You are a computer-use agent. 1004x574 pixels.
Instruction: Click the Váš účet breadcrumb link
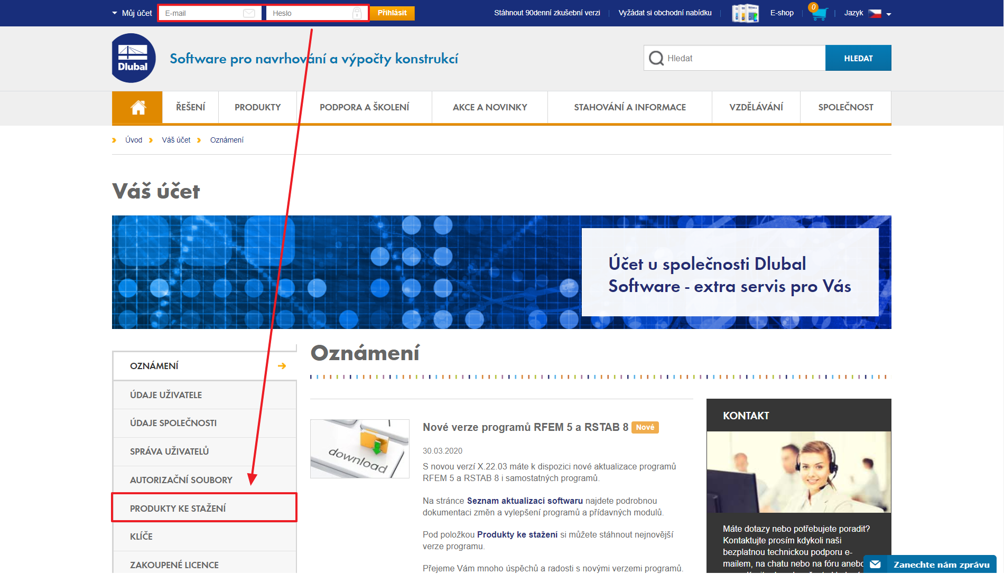176,140
